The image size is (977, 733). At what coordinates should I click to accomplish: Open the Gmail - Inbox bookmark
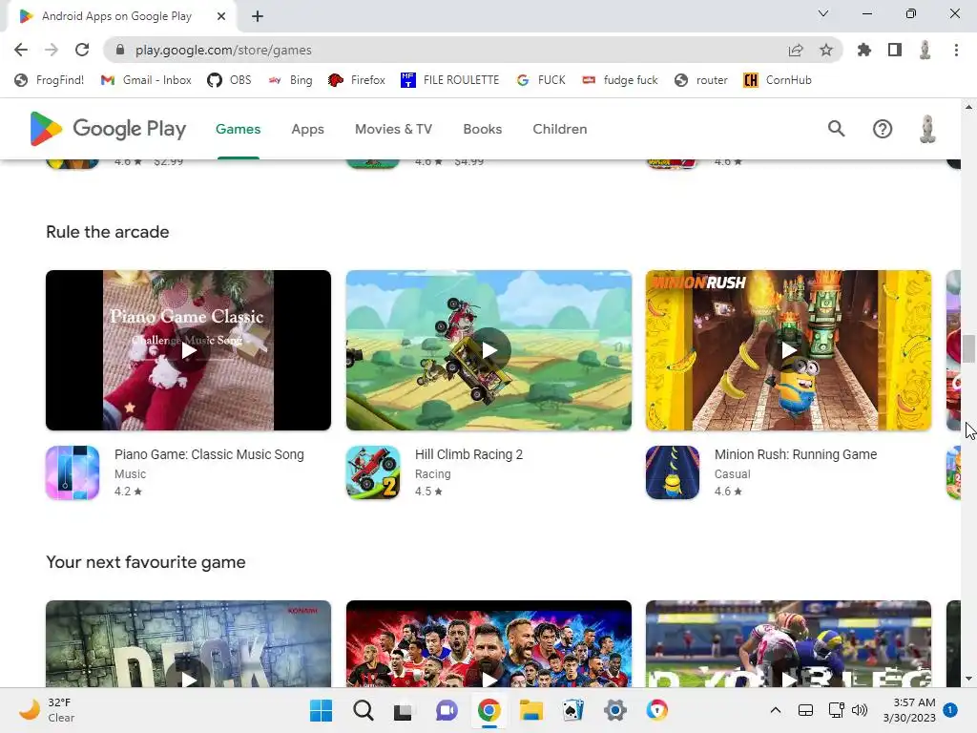(146, 80)
